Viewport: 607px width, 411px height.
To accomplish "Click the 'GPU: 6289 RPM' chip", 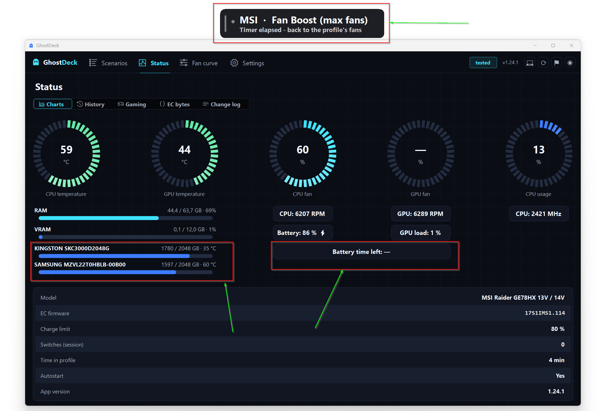I will tap(420, 214).
